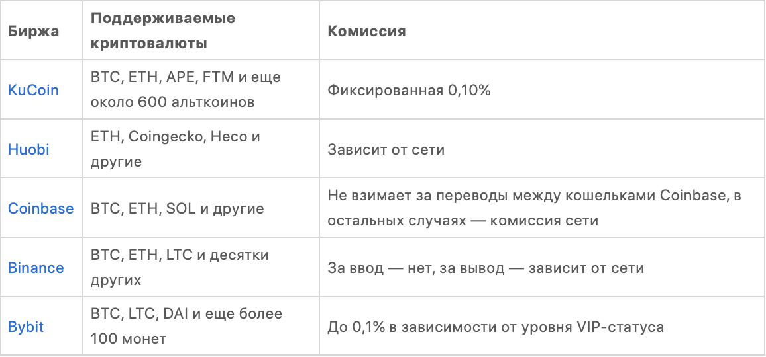Viewport: 766px width, 357px height.
Task: Open the KuCoin exchange link
Action: pos(33,90)
